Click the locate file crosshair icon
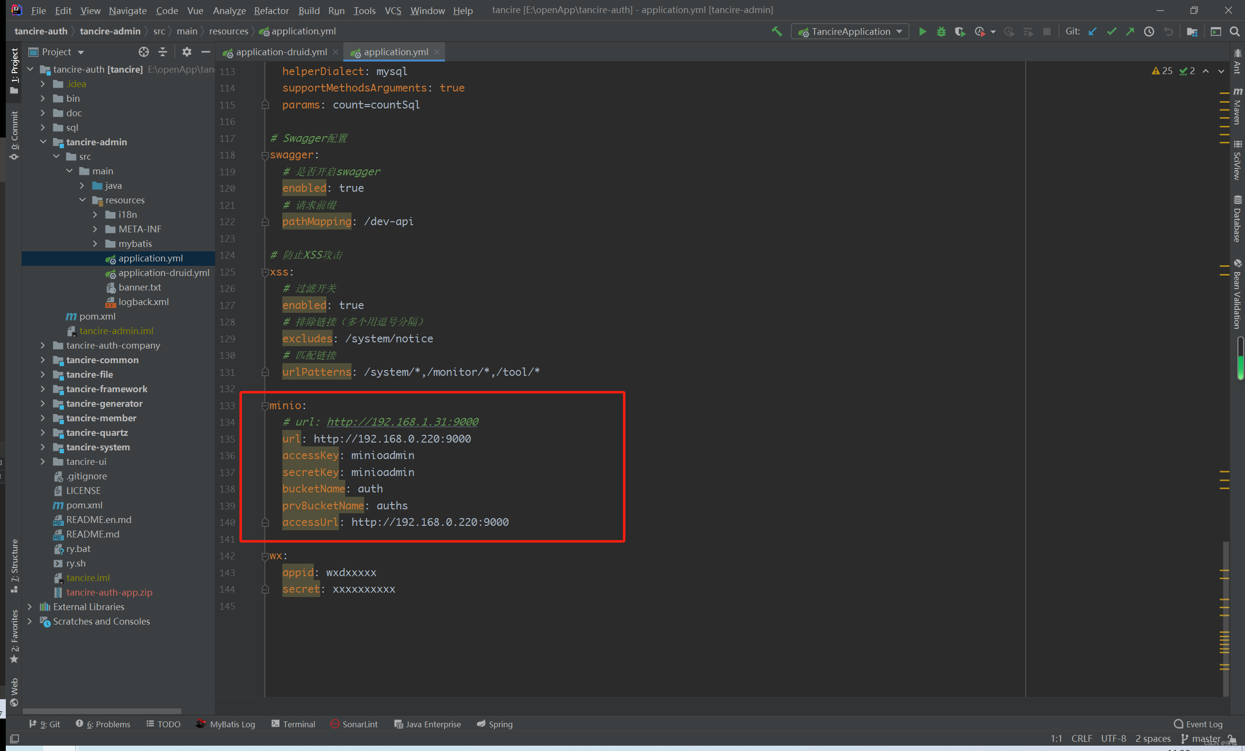 [x=143, y=51]
